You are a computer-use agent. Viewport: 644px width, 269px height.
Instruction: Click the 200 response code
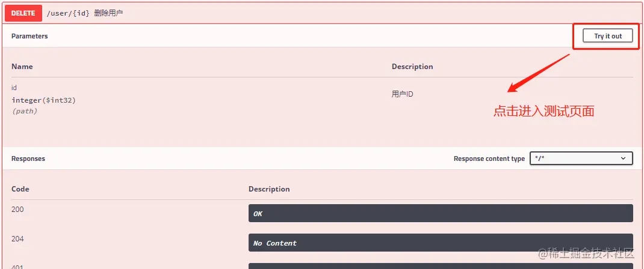click(17, 209)
